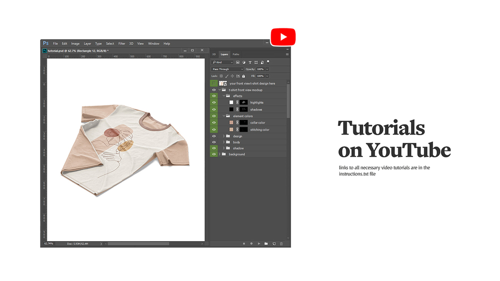
Task: Toggle smart object filter icon
Action: pos(262,62)
